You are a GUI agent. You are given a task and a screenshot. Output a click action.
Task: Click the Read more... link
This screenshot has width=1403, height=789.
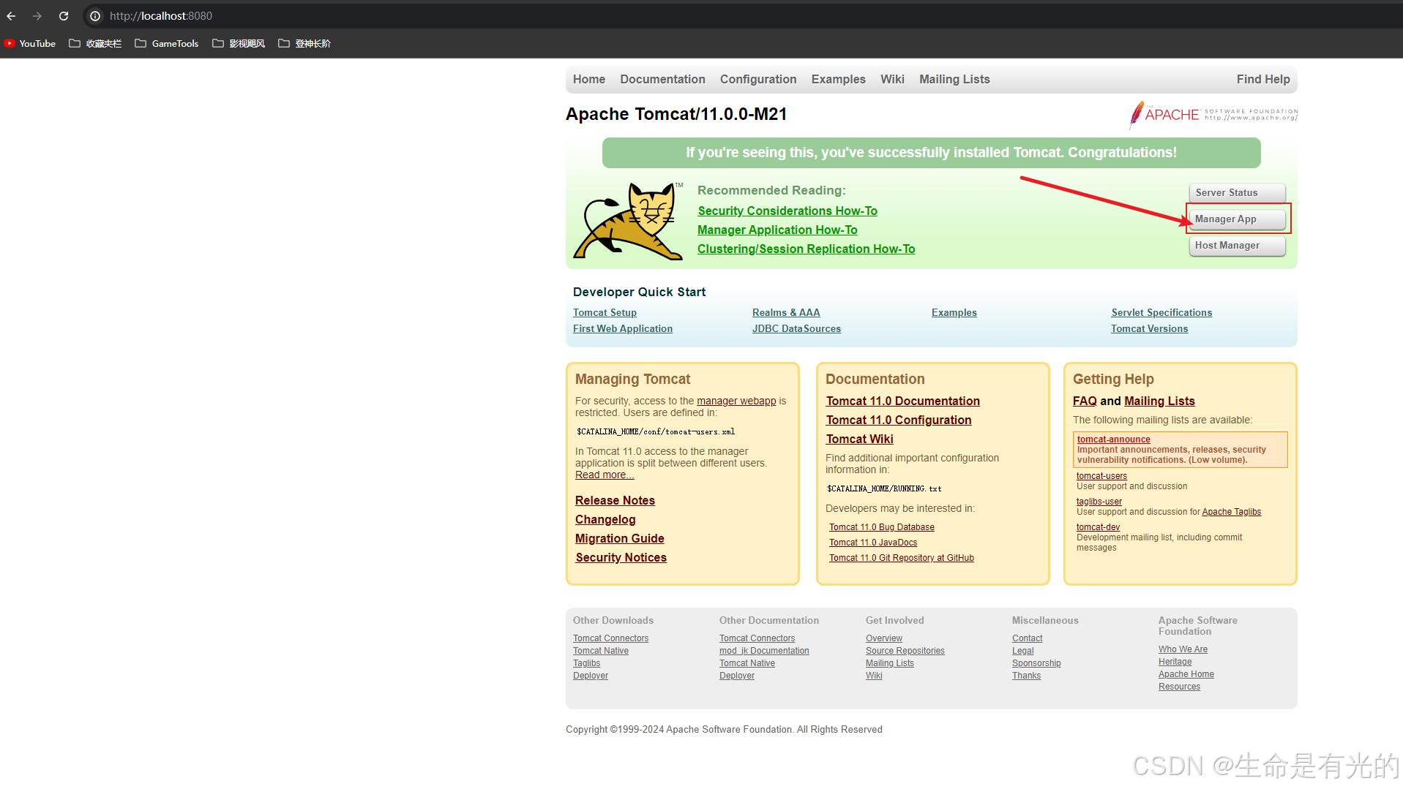point(605,475)
